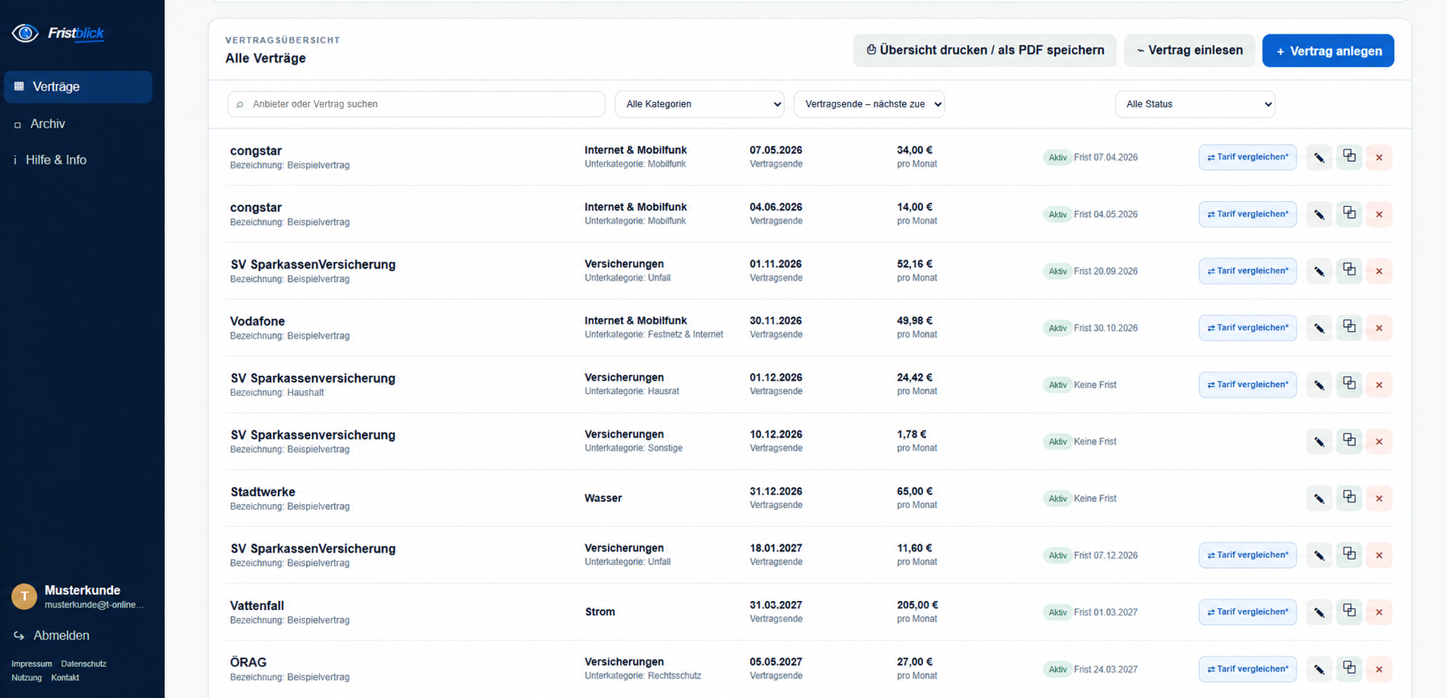Screen dimensions: 1447x698
Task: Edit the Haushalt Hausrat contract
Action: click(1319, 385)
